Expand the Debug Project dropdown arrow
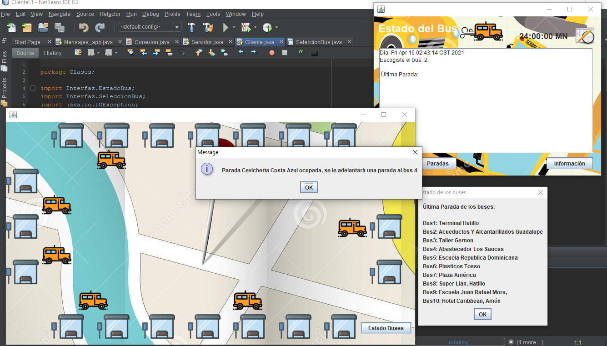 (255, 27)
